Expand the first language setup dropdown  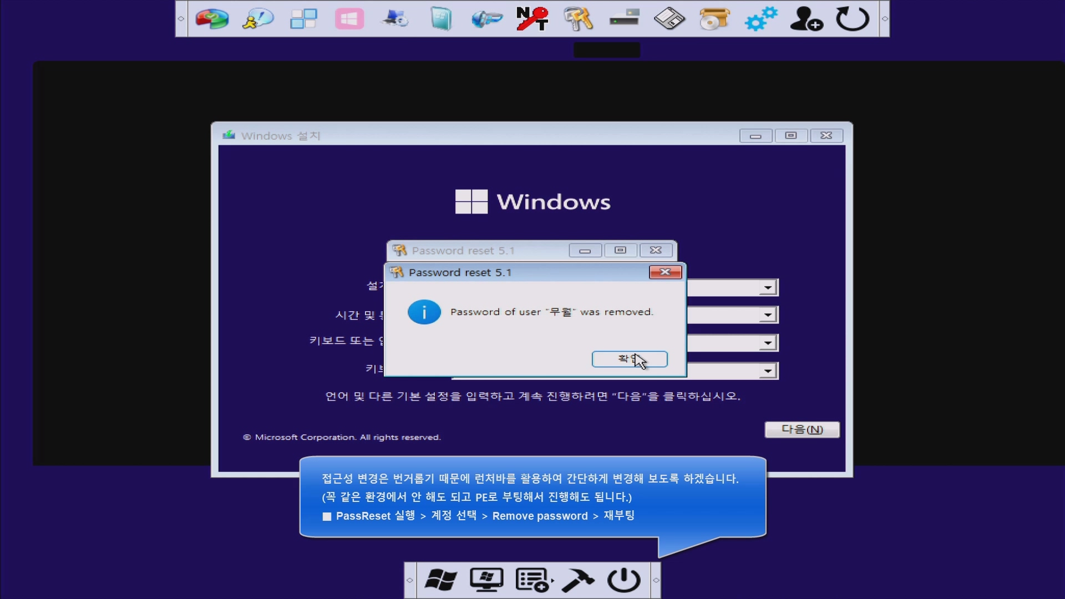tap(768, 287)
